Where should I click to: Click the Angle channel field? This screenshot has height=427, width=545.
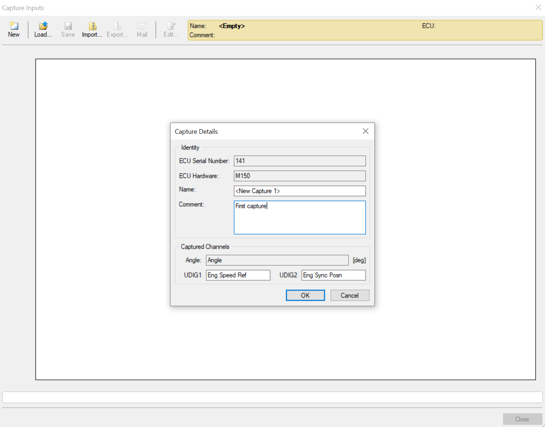point(277,260)
